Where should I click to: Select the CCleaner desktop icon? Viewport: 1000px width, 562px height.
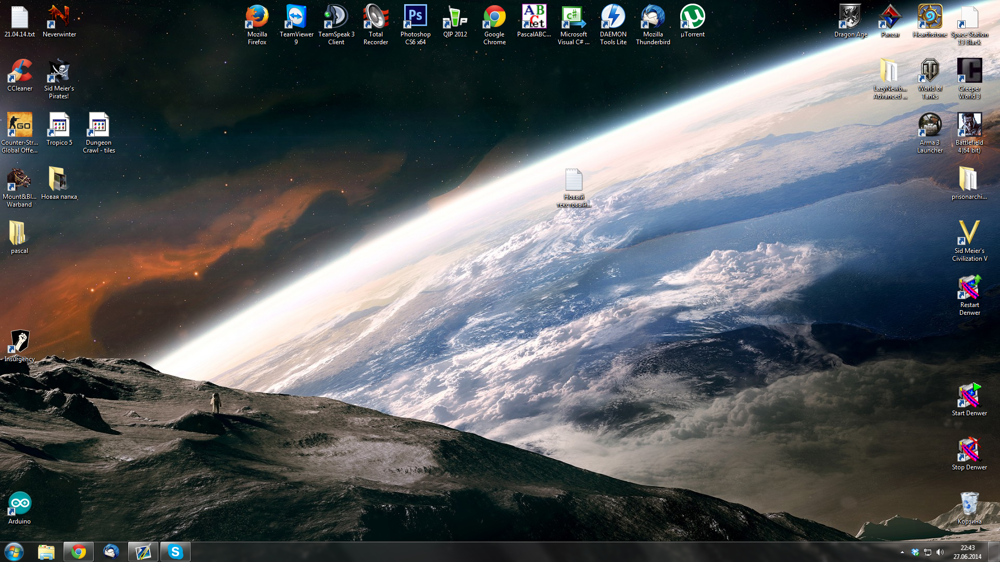click(20, 75)
